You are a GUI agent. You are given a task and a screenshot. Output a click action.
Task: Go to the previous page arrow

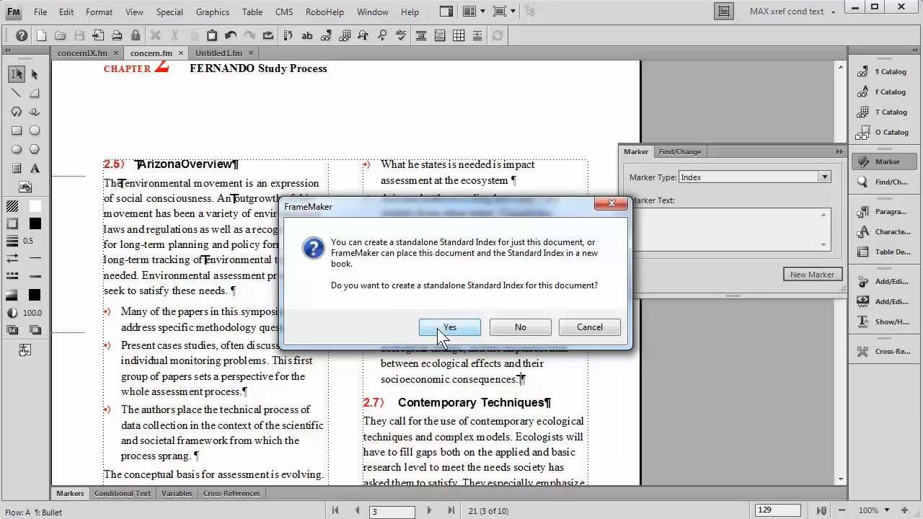[357, 510]
